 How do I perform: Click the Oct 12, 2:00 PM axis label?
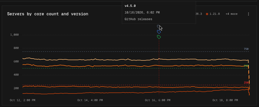point(23,100)
